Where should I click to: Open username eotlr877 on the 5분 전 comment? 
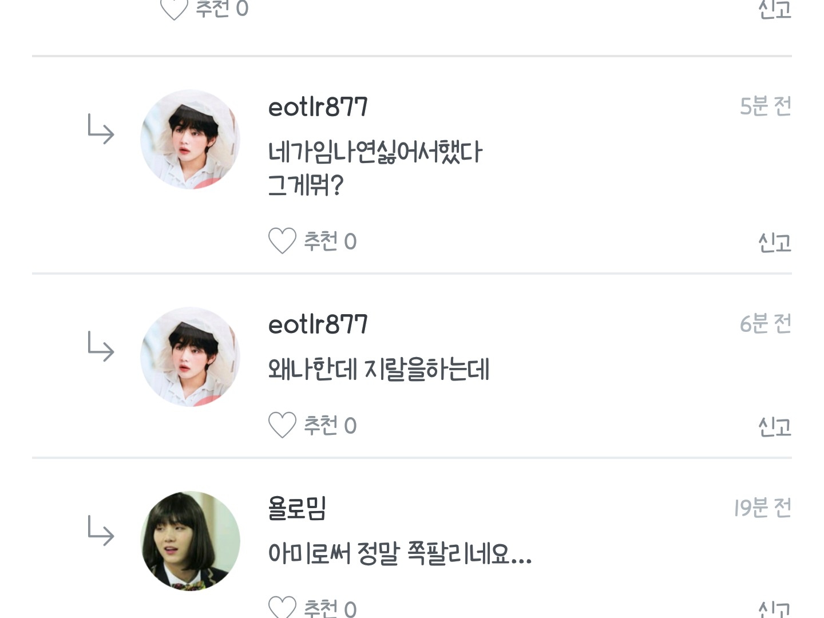[318, 107]
